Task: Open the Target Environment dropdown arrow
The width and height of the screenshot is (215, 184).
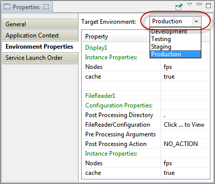Action: coord(196,22)
